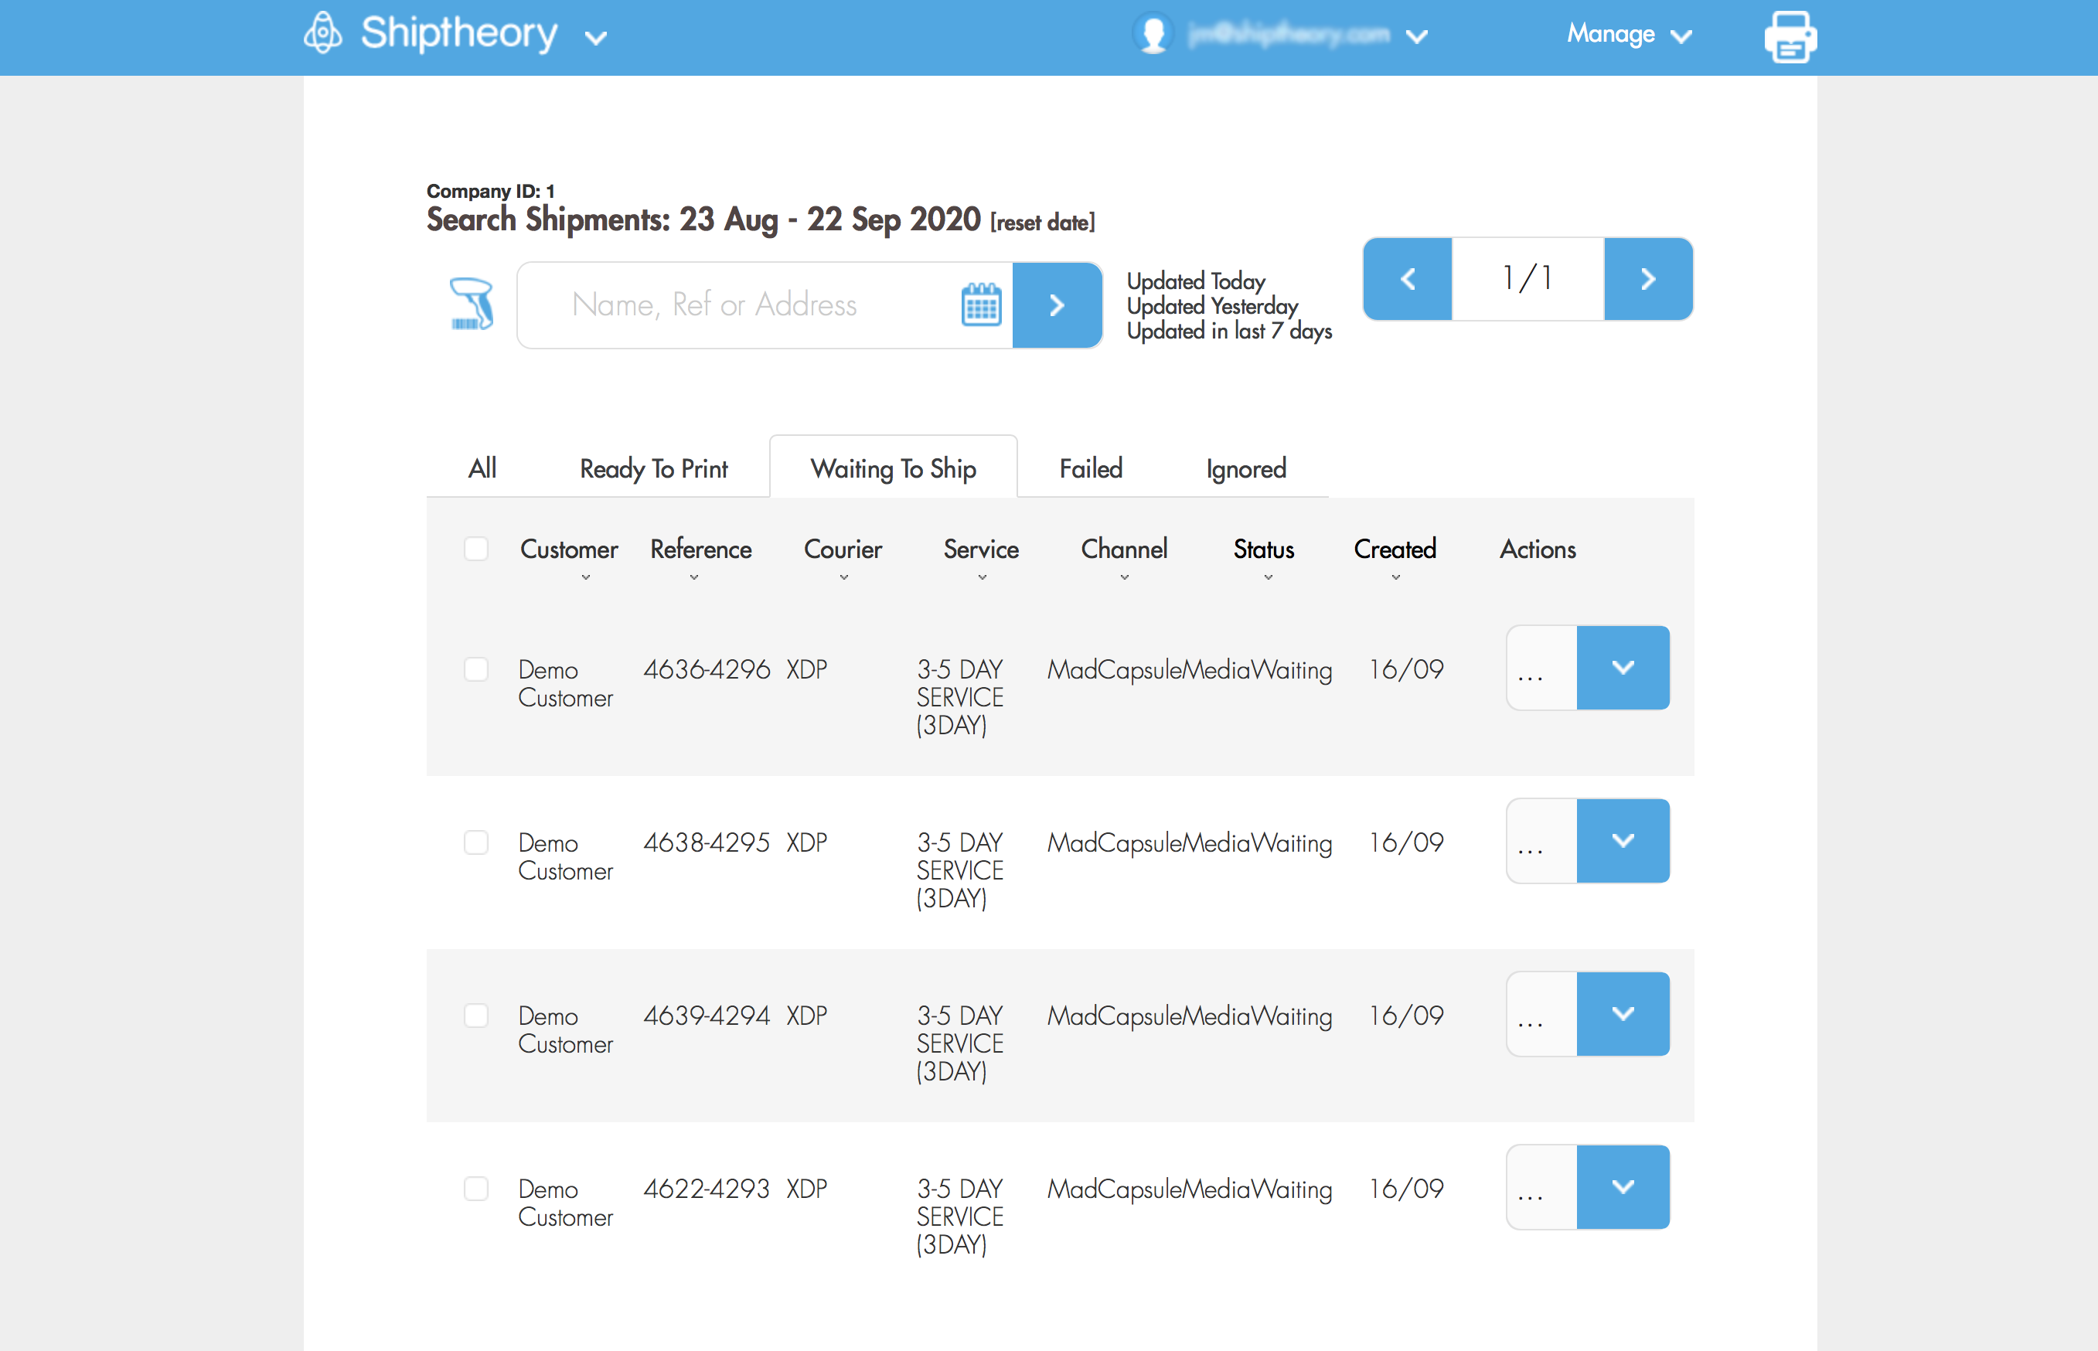2098x1351 pixels.
Task: Click the barcode scanner icon
Action: (470, 305)
